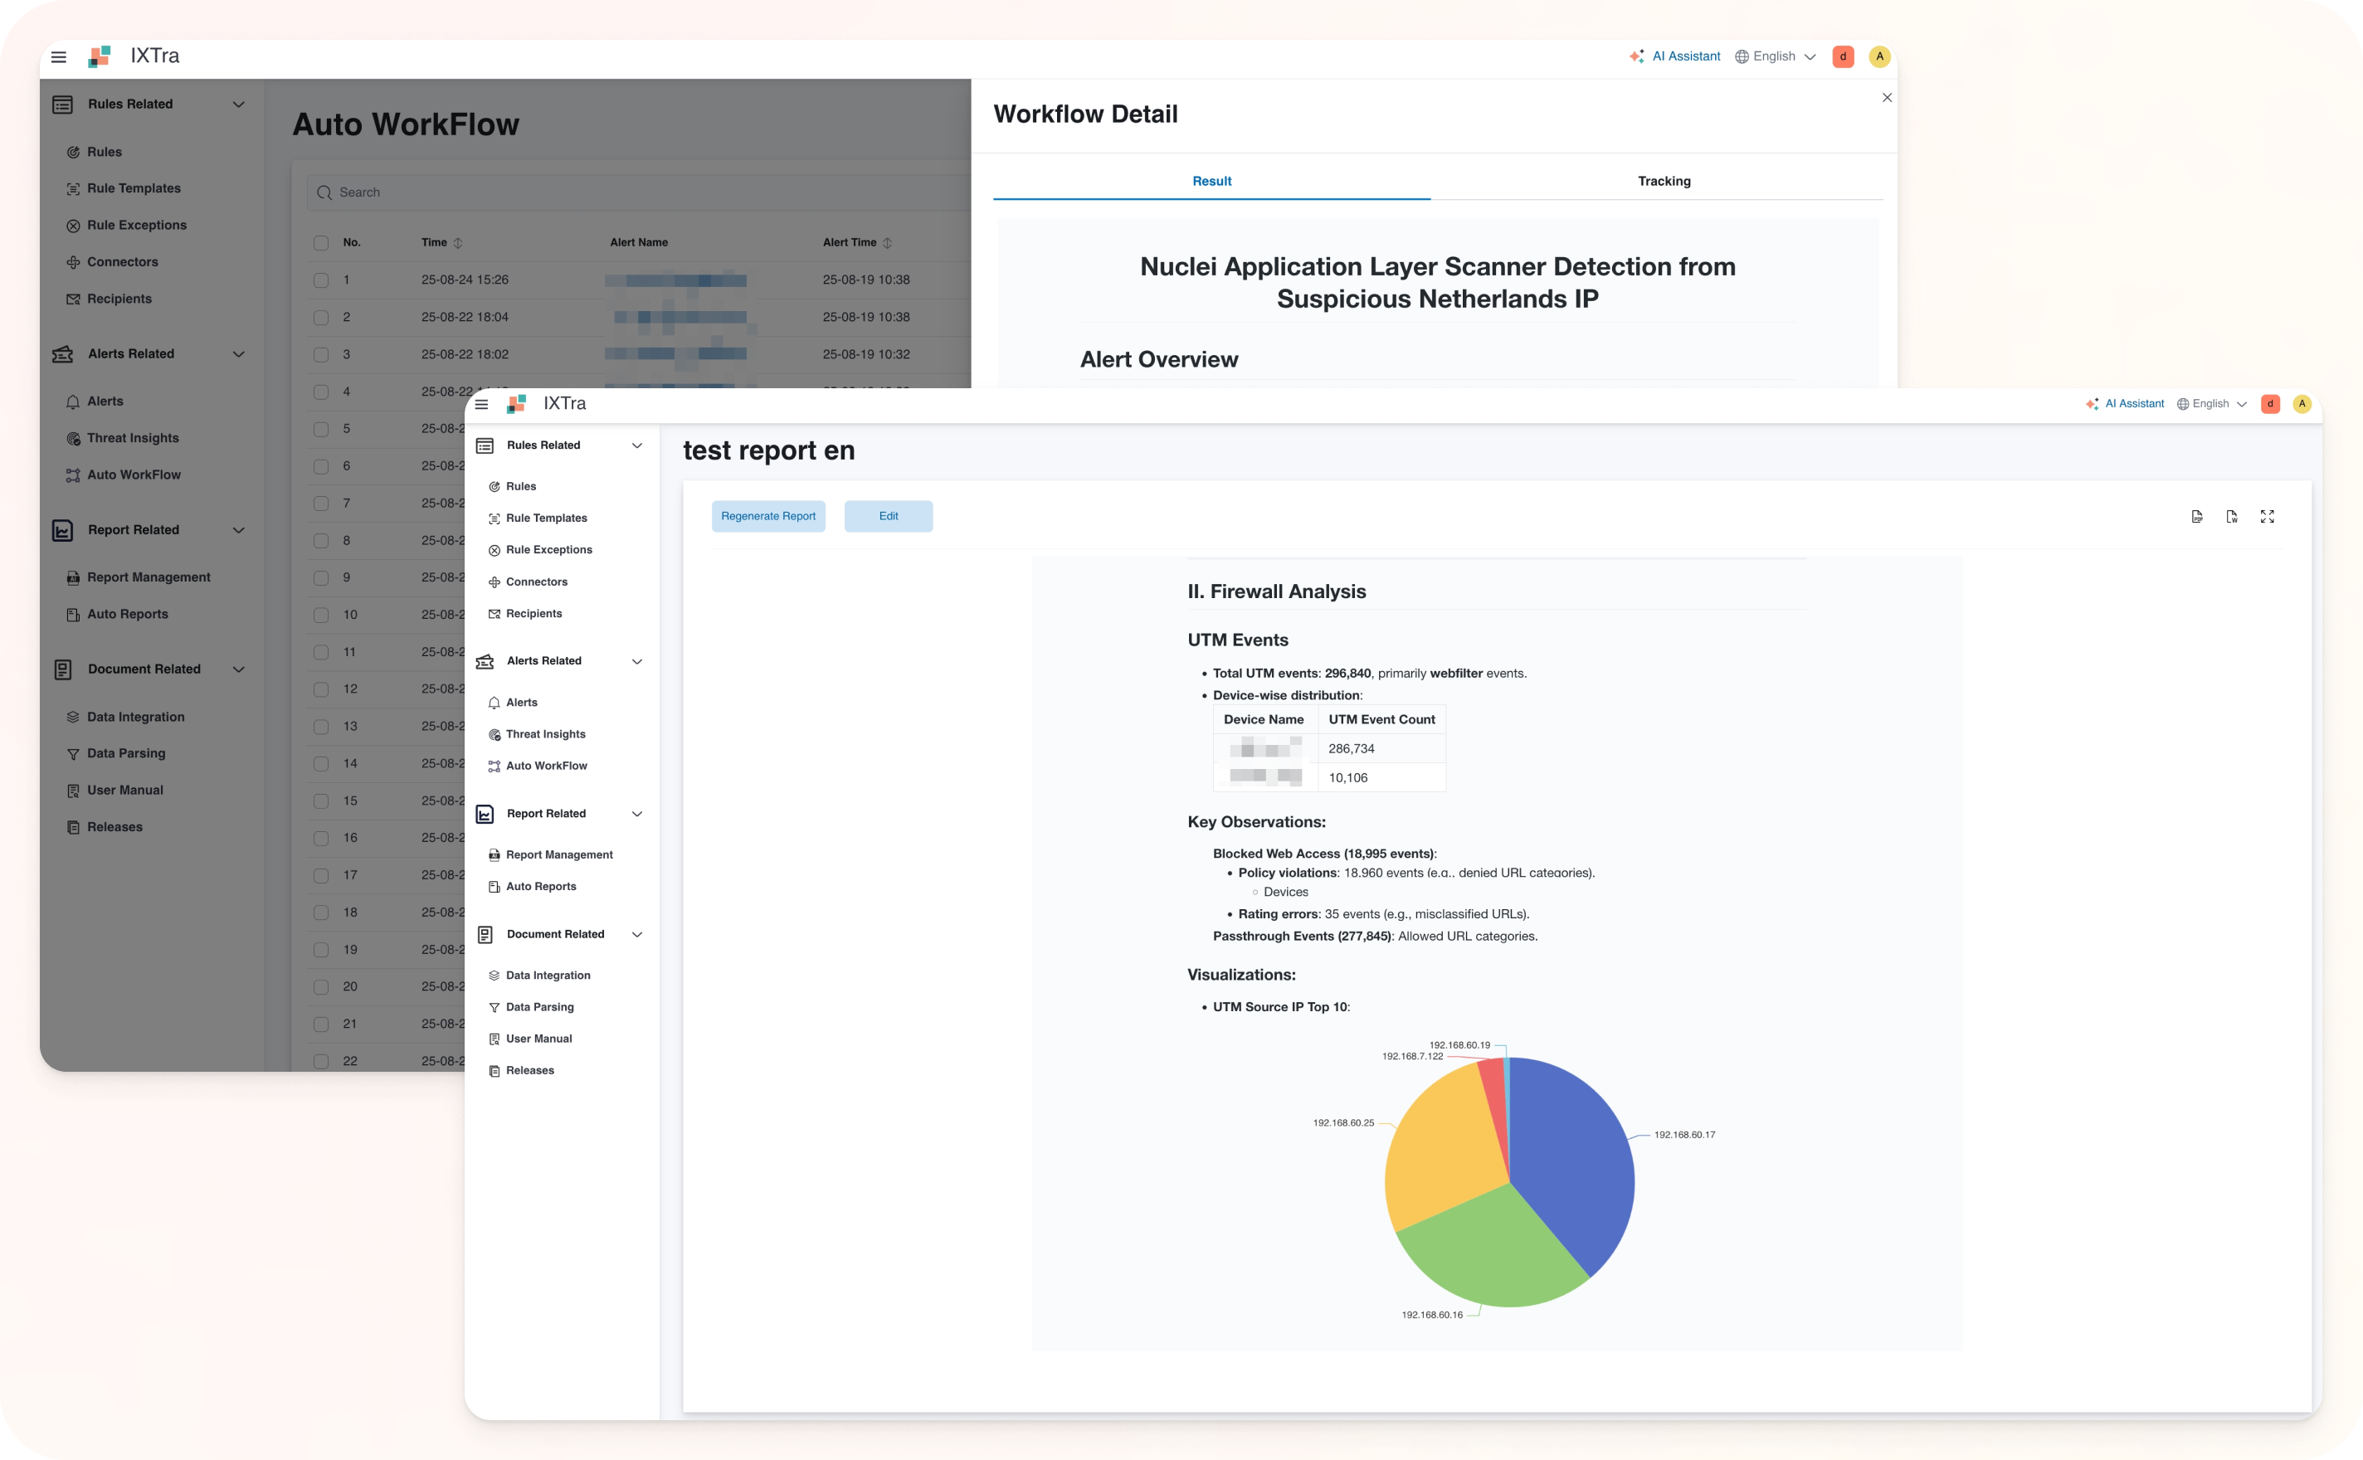2363x1460 pixels.
Task: Collapse Rules Related section in front sidebar
Action: [636, 445]
